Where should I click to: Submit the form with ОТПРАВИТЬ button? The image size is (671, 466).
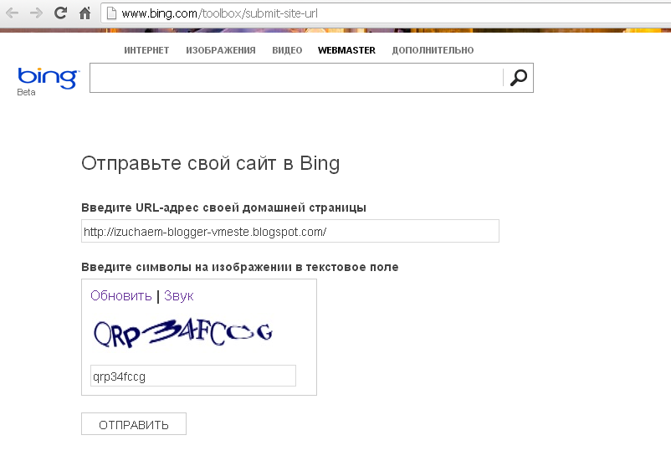click(x=134, y=424)
